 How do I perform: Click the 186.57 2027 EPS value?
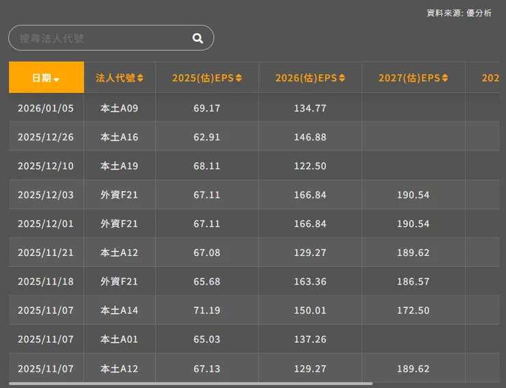click(413, 281)
